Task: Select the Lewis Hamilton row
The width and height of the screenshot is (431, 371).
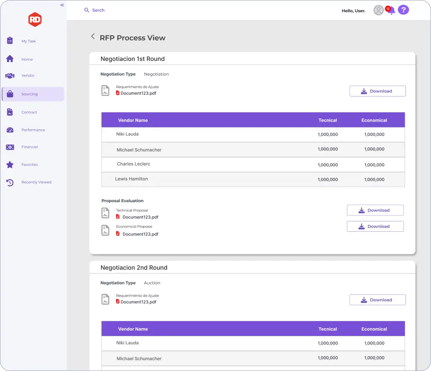Action: tap(253, 180)
